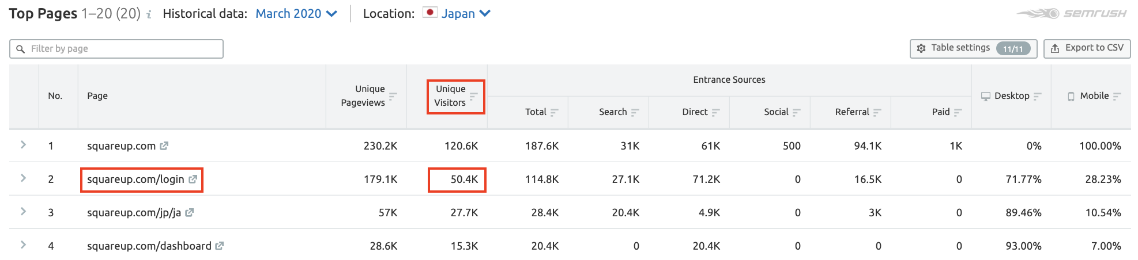This screenshot has width=1138, height=260.
Task: Open the squareup.com/login page link
Action: click(135, 179)
